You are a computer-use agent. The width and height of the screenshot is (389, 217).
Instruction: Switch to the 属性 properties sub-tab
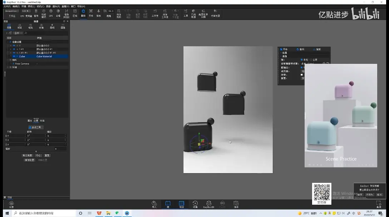pos(30,121)
